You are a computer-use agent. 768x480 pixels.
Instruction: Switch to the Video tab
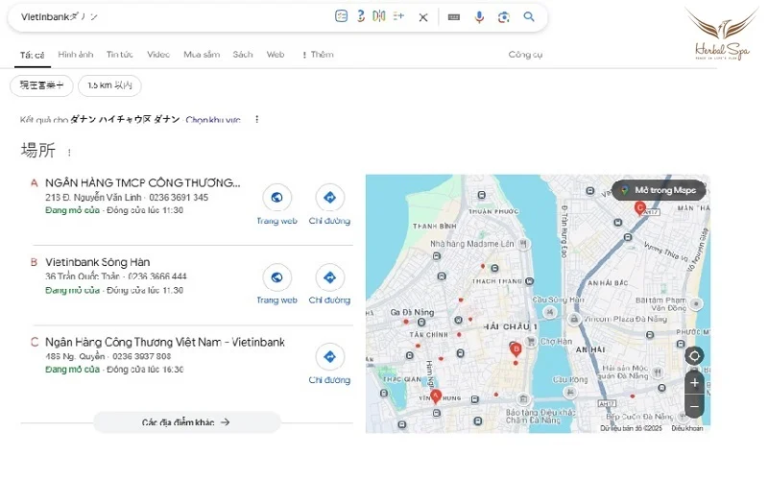point(158,55)
